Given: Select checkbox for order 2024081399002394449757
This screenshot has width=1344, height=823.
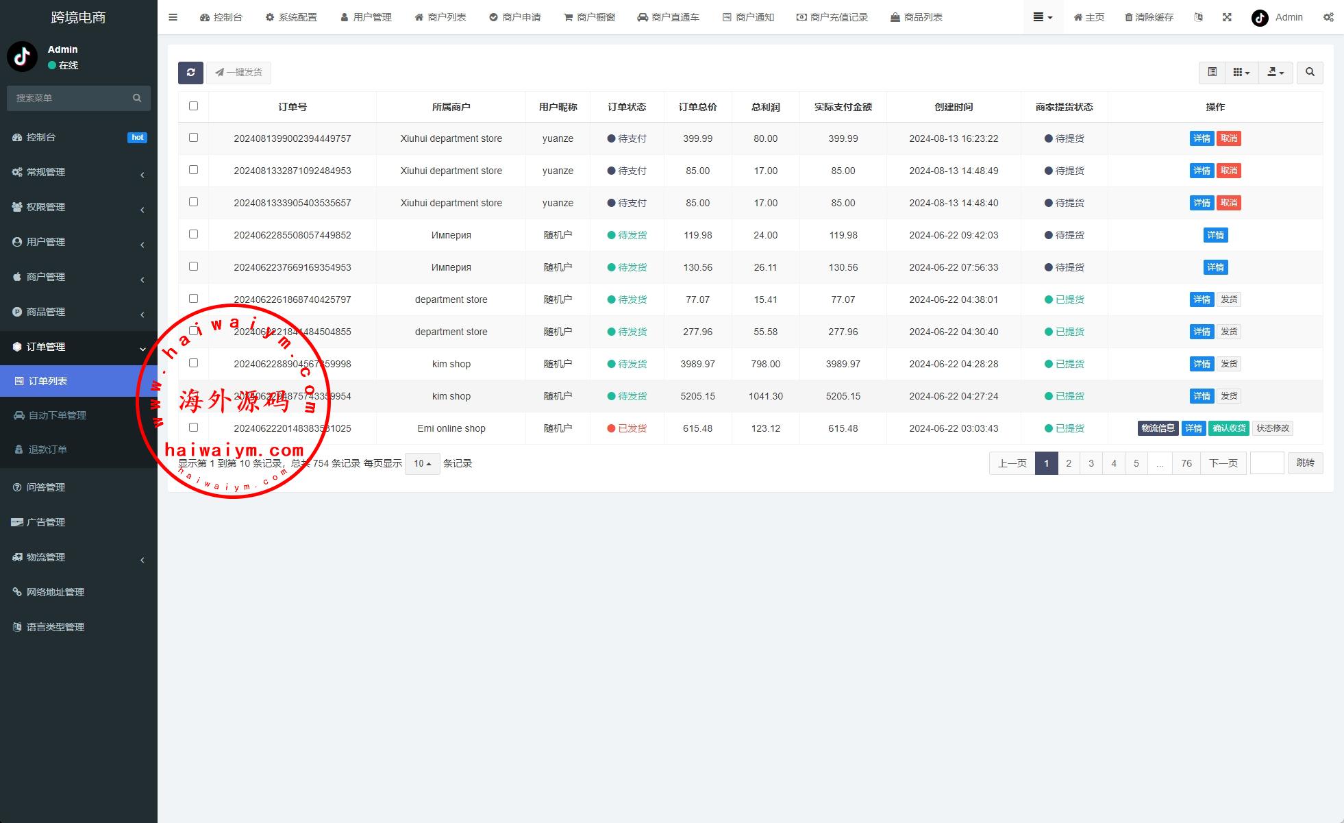Looking at the screenshot, I should tap(193, 138).
